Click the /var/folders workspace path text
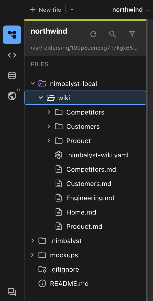The image size is (153, 301). [x=84, y=48]
